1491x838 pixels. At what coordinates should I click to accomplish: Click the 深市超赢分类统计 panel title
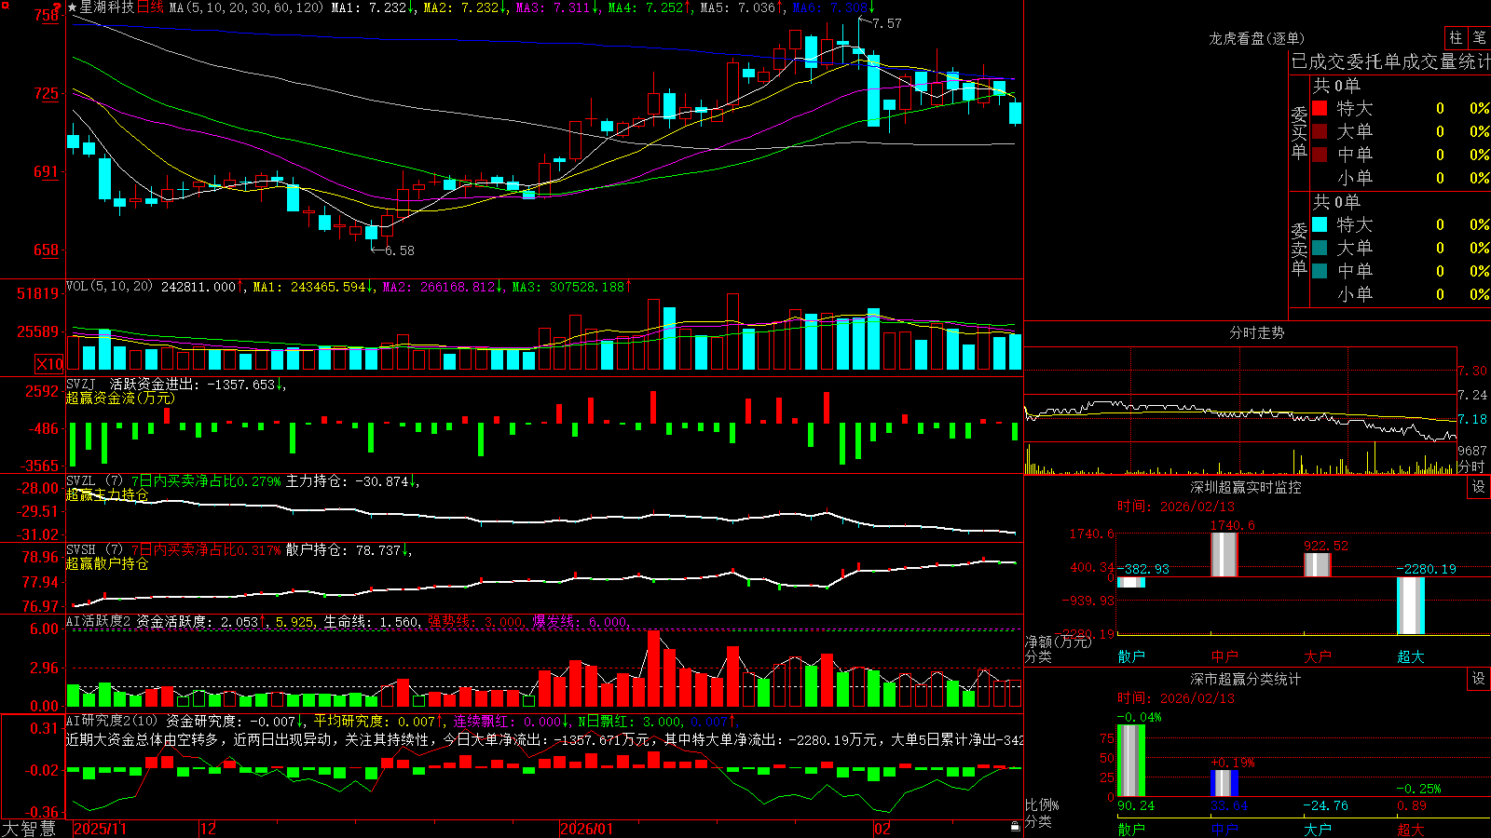pyautogui.click(x=1246, y=679)
